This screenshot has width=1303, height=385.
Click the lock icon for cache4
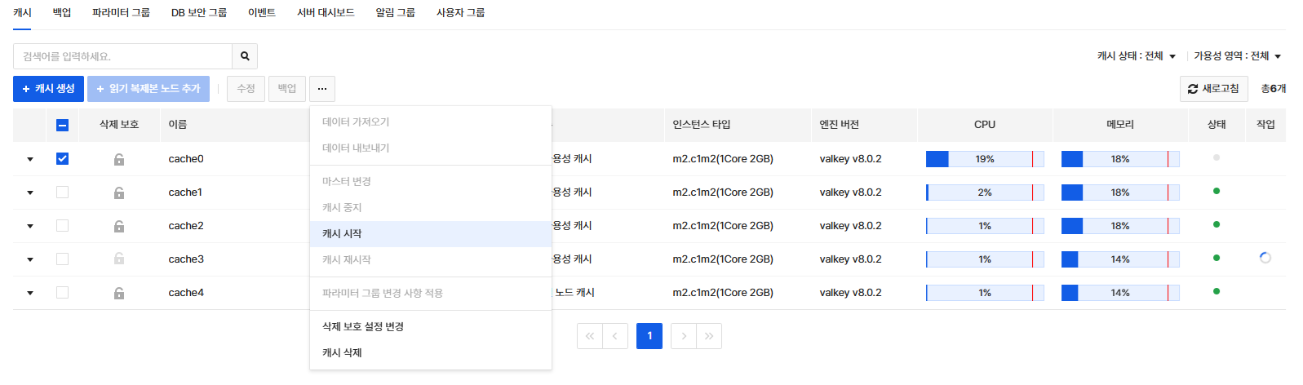point(119,293)
